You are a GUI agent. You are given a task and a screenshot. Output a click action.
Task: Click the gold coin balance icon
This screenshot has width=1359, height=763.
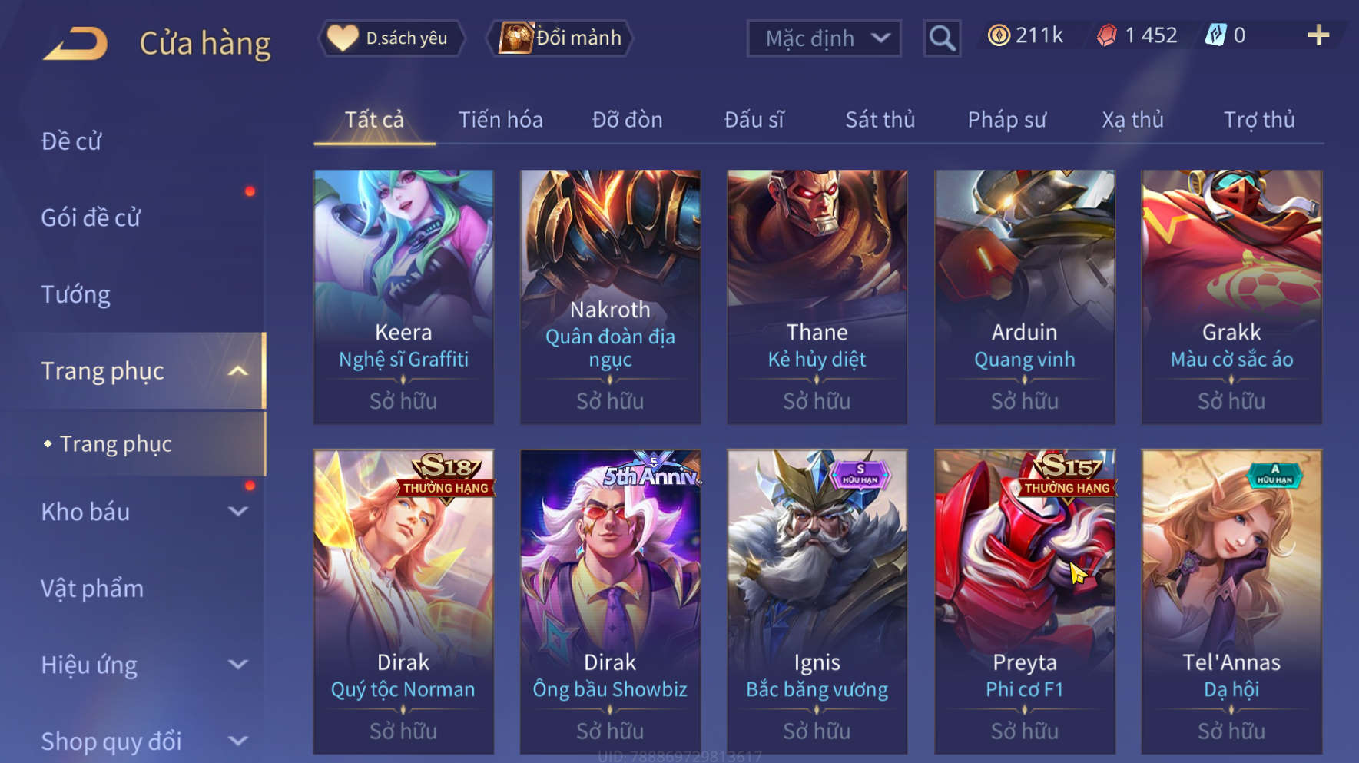999,35
